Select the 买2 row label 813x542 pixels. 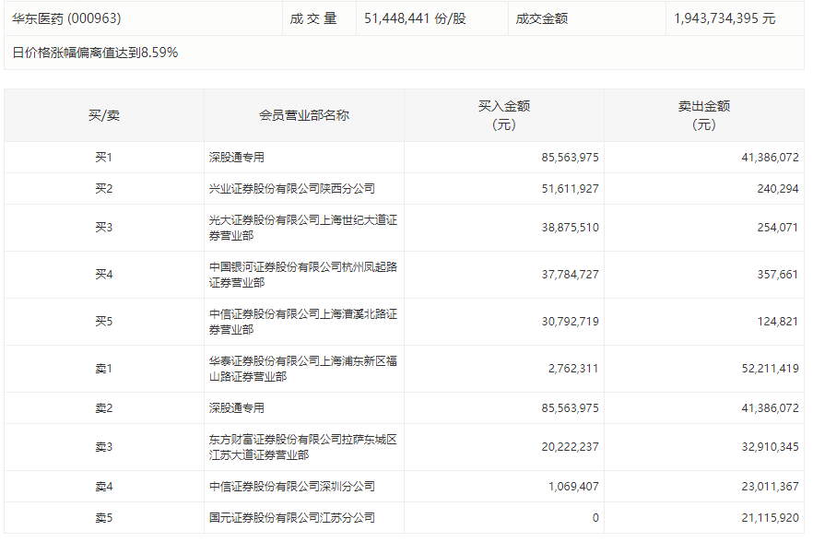click(103, 188)
